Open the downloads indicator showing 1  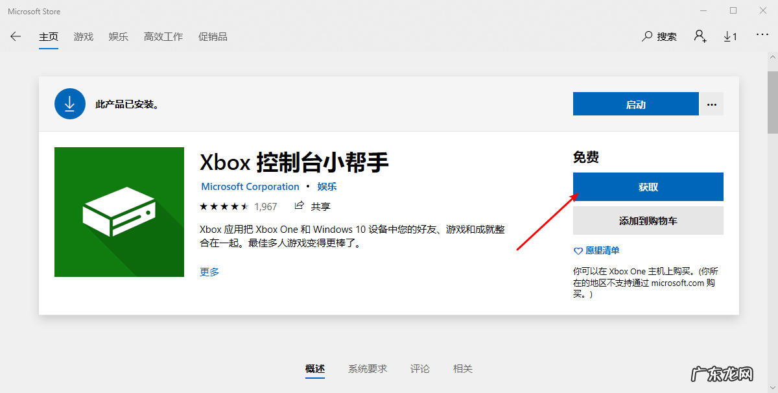[x=730, y=36]
